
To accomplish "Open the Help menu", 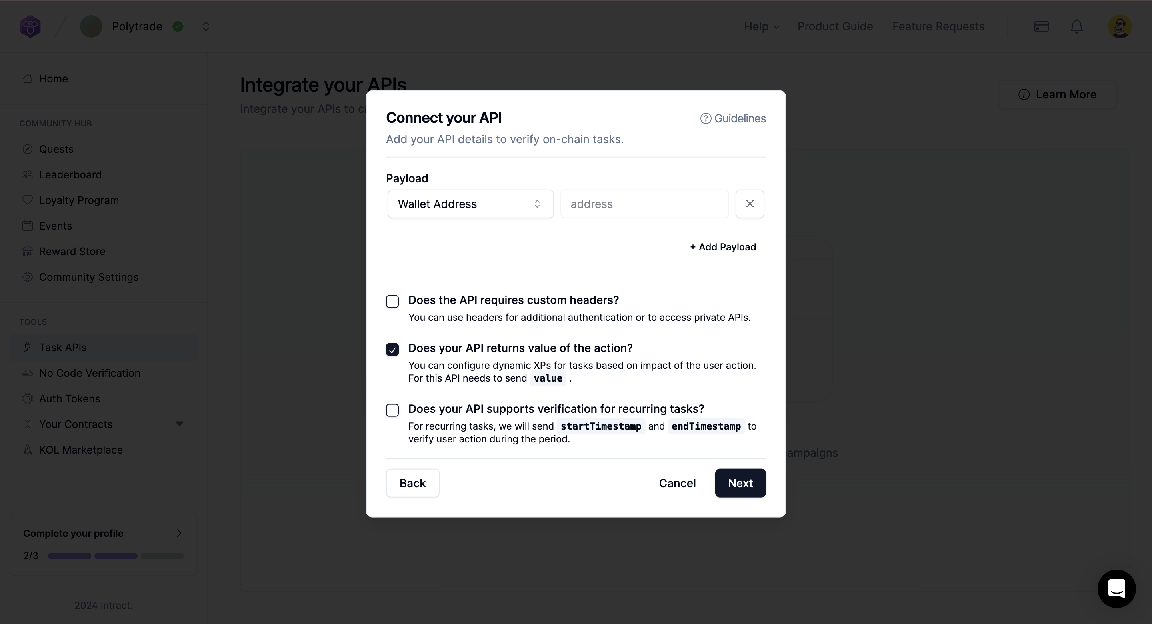I will [761, 27].
